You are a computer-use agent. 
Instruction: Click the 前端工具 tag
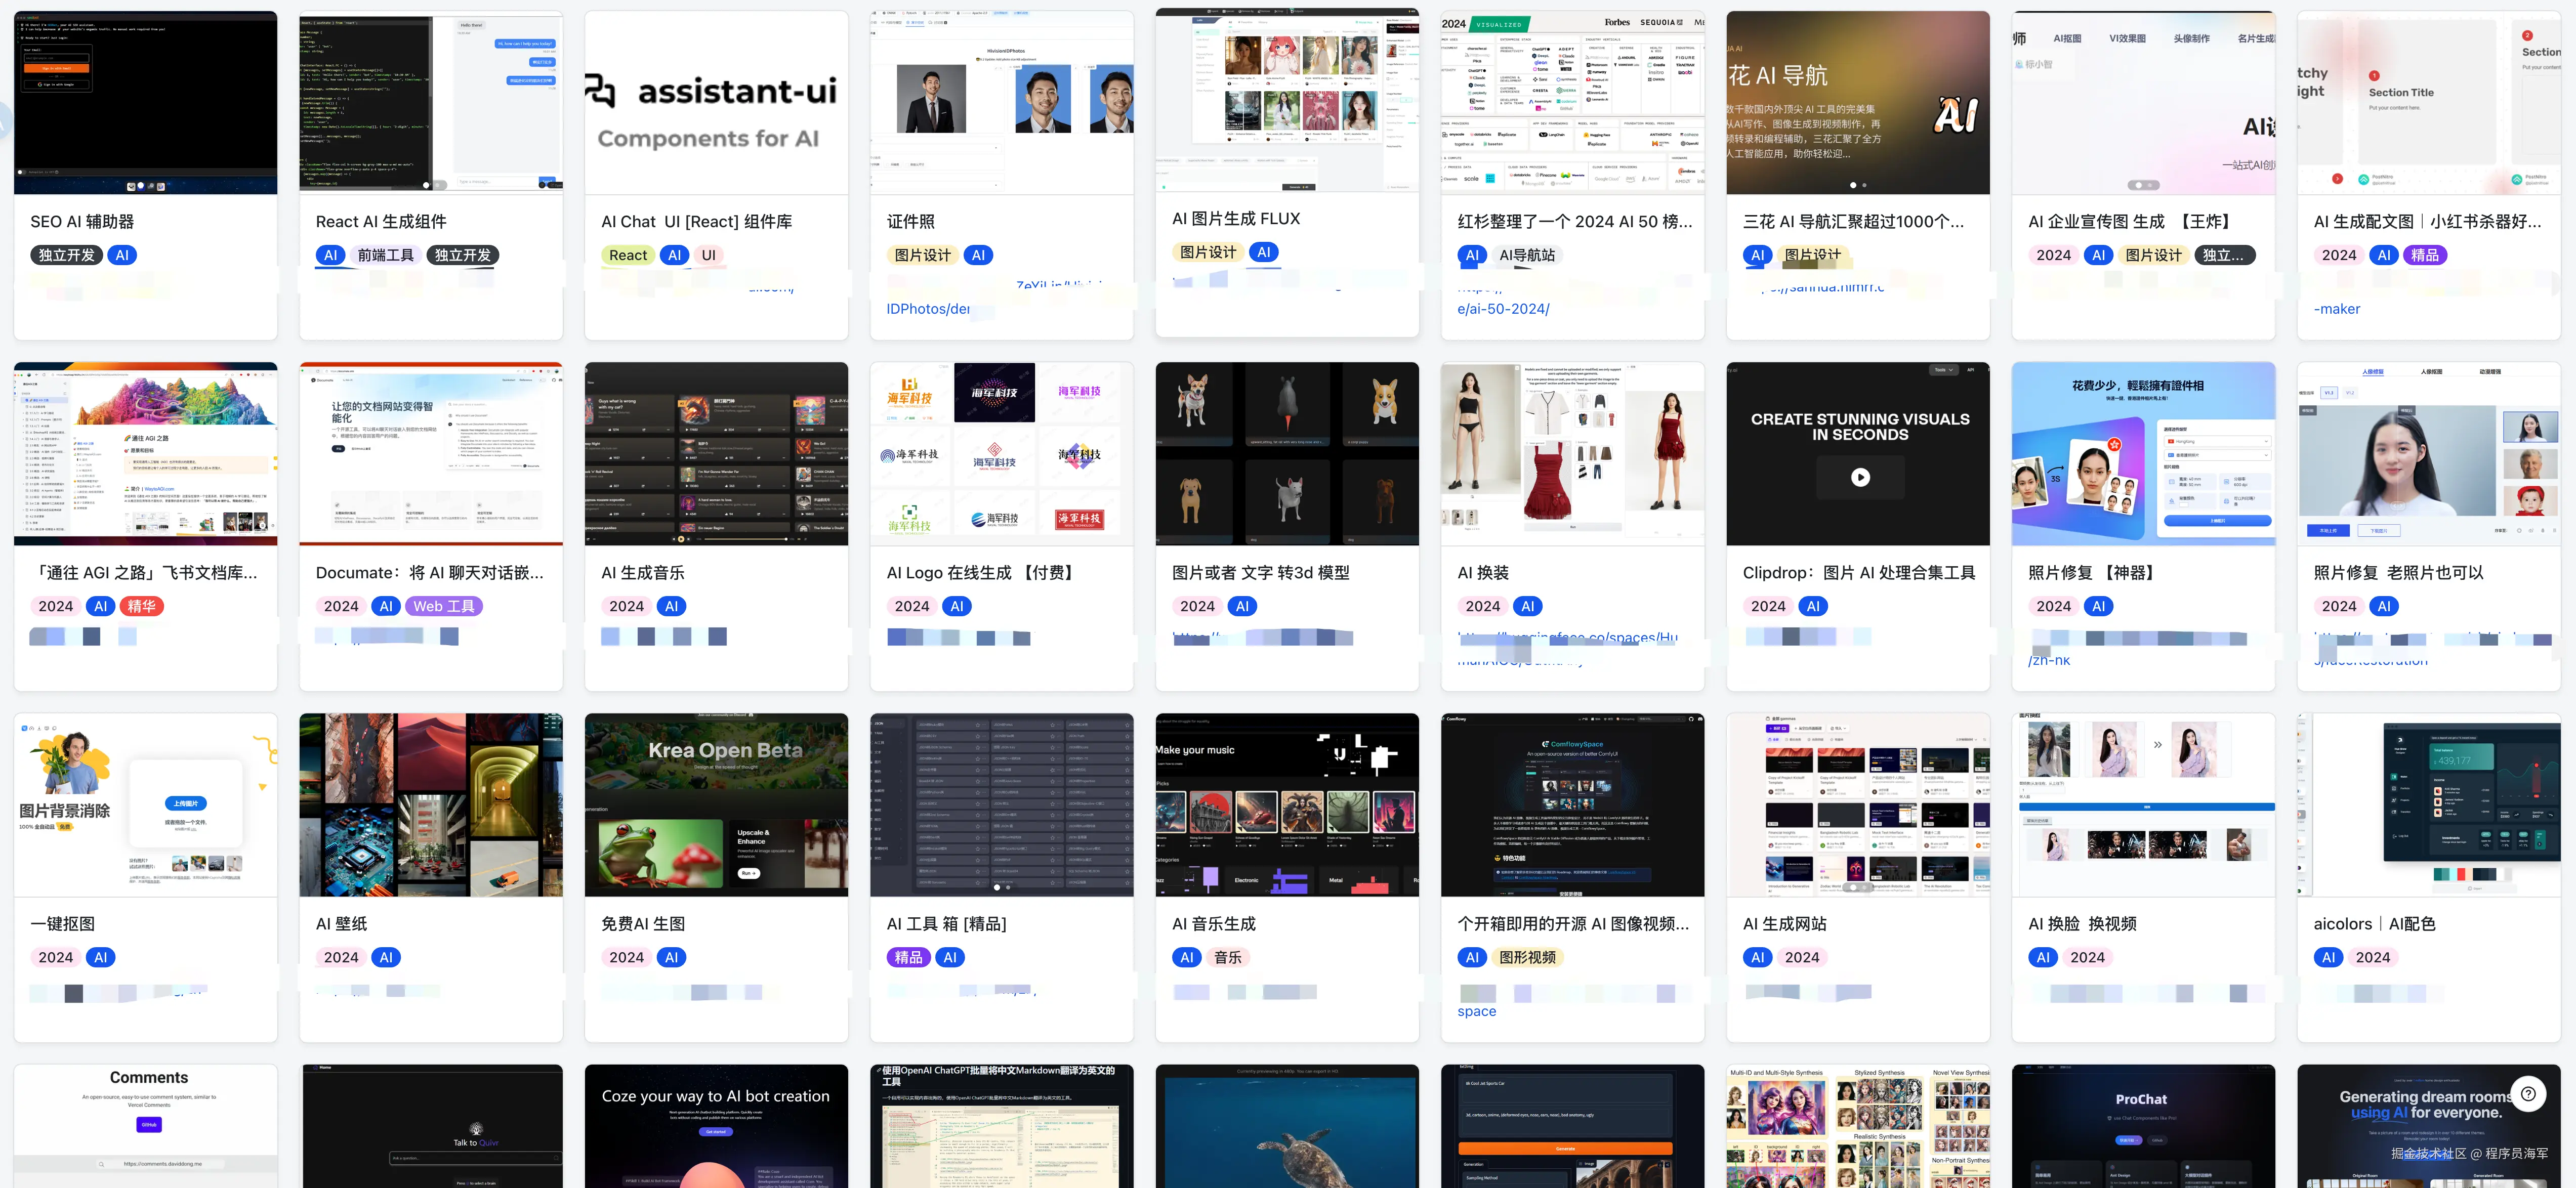click(x=385, y=255)
